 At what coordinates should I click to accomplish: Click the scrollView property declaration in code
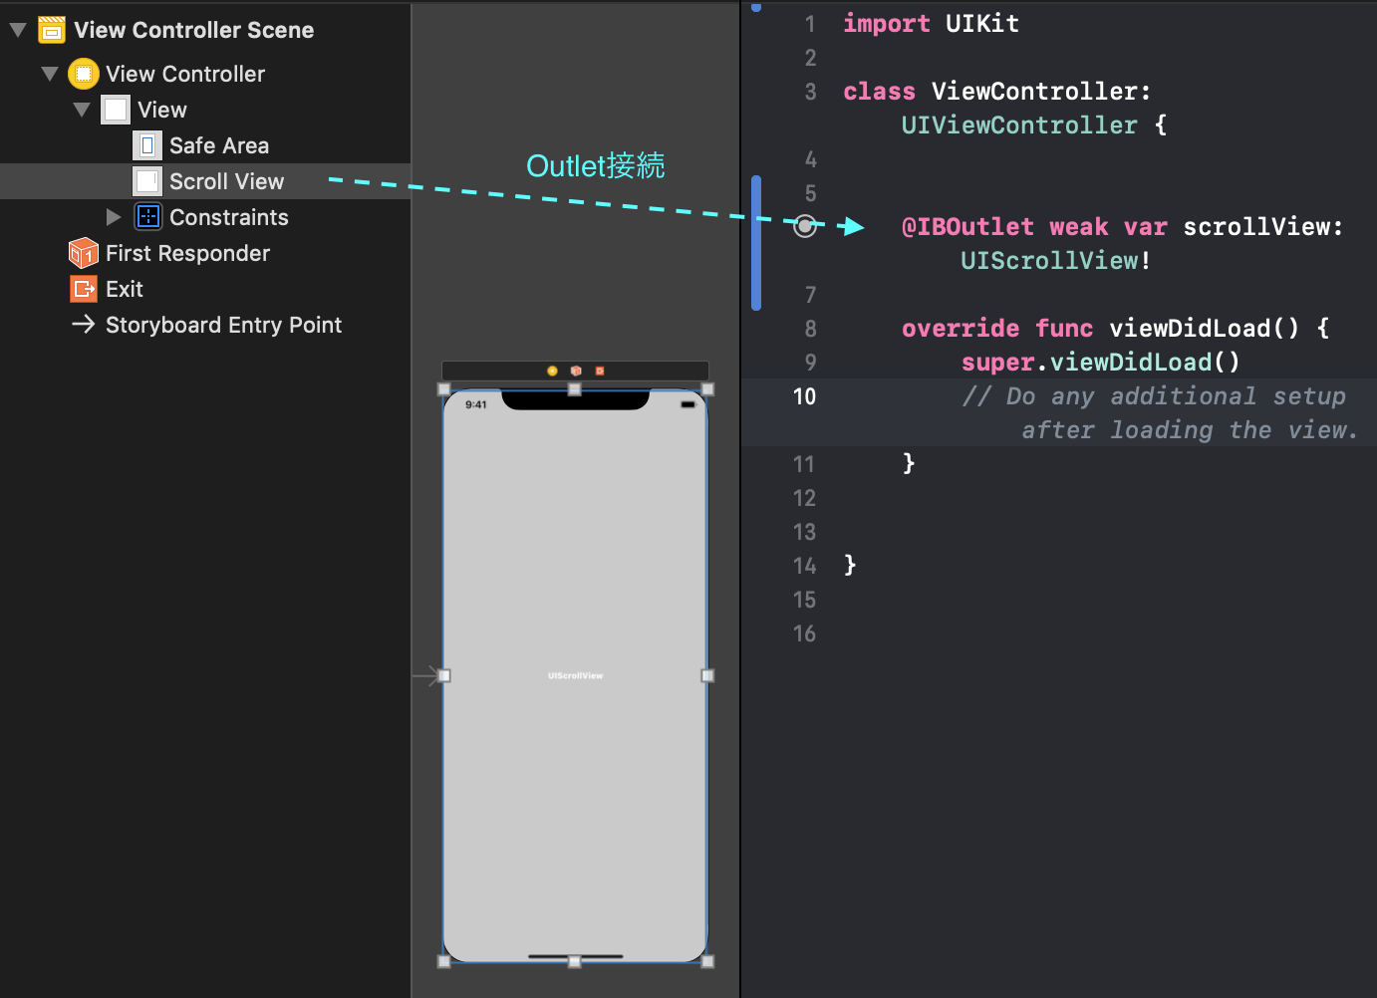click(x=1261, y=226)
